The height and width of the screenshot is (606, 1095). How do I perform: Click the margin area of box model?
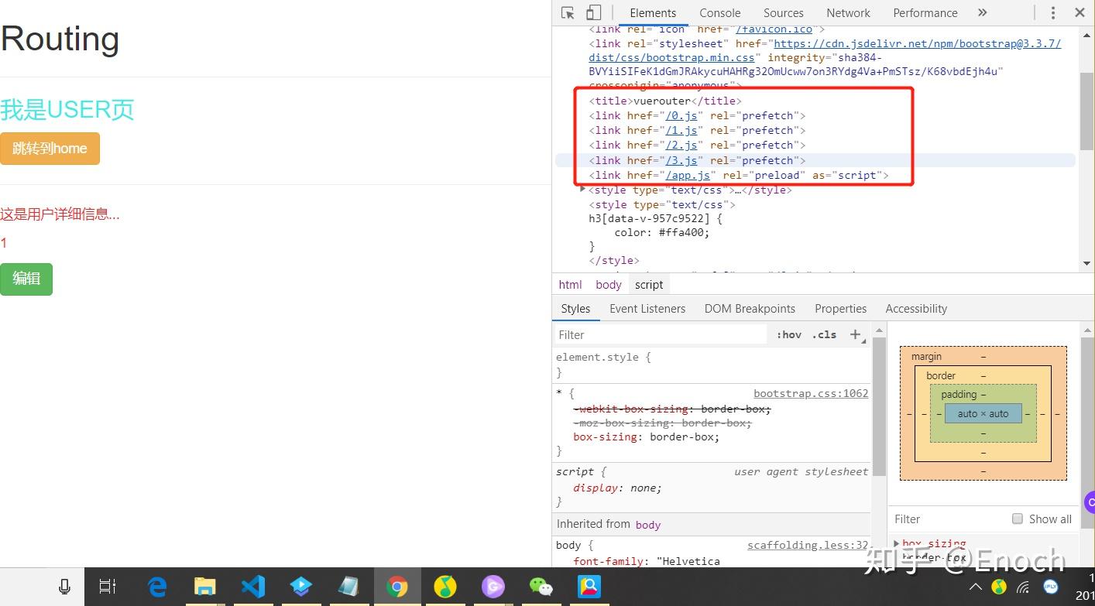pos(926,356)
